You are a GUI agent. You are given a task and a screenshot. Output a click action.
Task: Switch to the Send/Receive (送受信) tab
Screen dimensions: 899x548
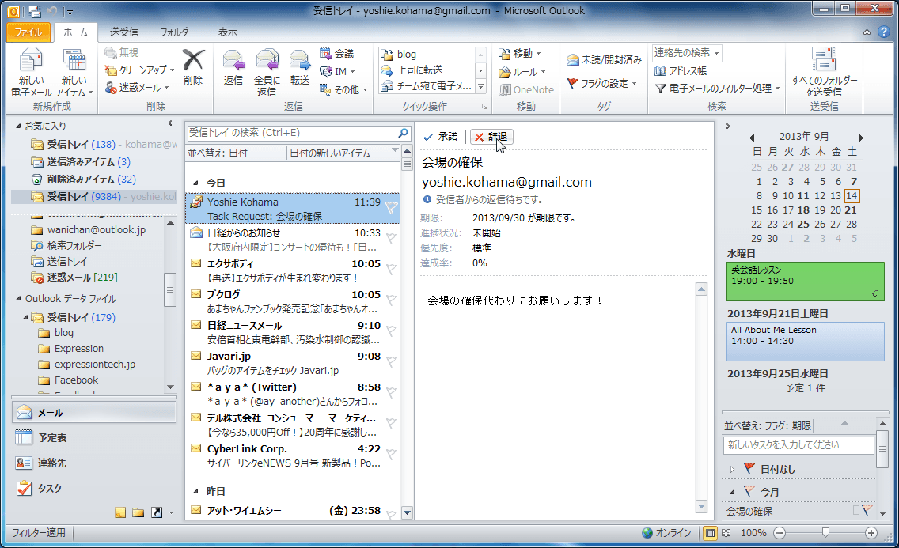pos(123,32)
